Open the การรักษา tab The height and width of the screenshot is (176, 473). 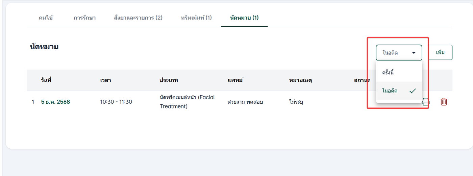click(84, 18)
